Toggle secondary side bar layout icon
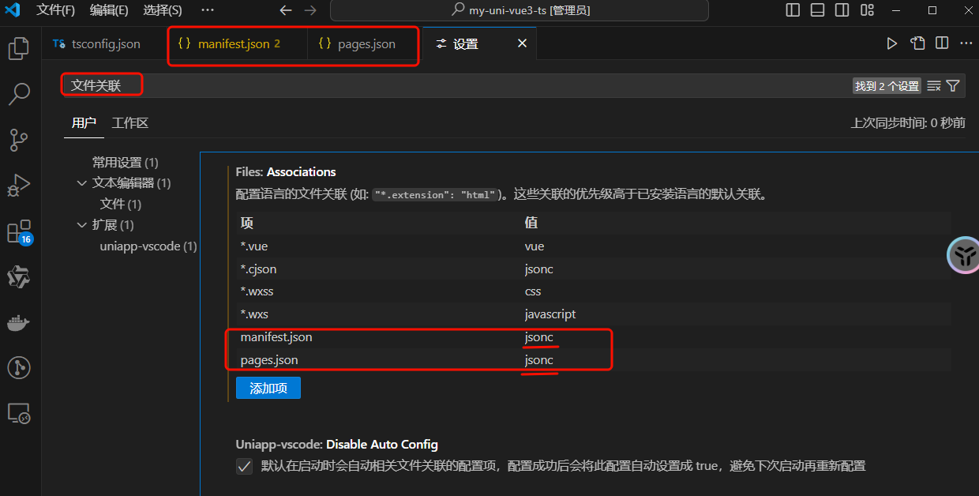The height and width of the screenshot is (496, 979). point(842,10)
